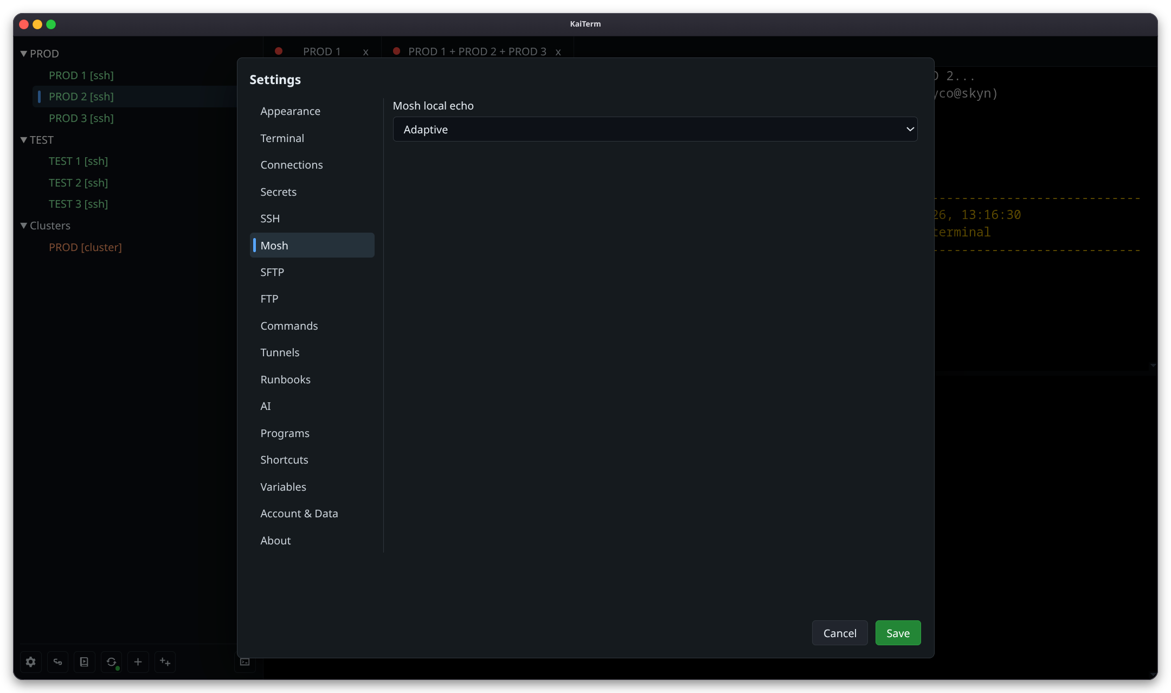This screenshot has height=693, width=1171.
Task: Open Connections settings section
Action: (312, 165)
